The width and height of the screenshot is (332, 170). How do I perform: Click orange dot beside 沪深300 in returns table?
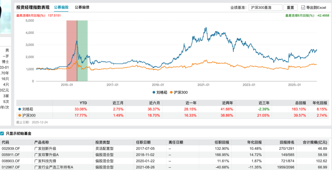click(19, 115)
